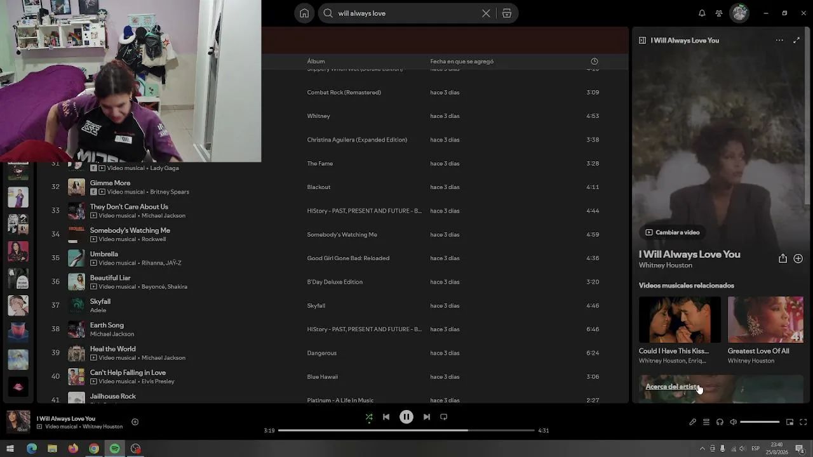813x457 pixels.
Task: Clear the search text with the X
Action: tap(486, 13)
